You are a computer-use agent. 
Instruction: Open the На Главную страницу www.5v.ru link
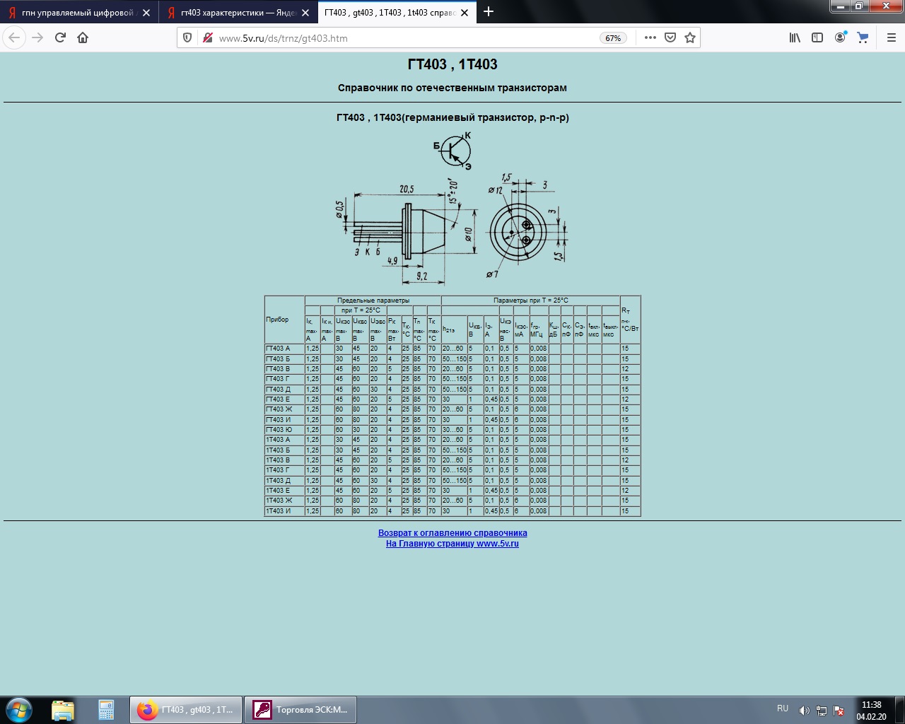pyautogui.click(x=452, y=544)
